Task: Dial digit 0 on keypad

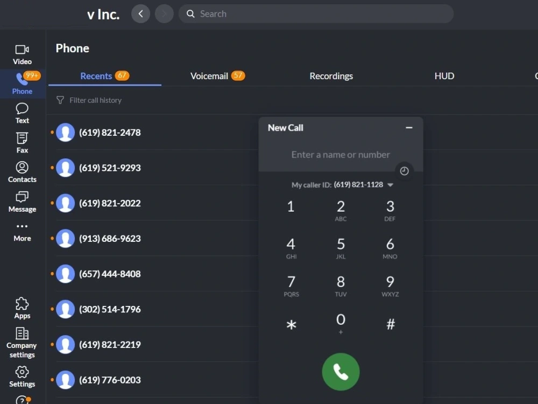Action: coord(341,323)
